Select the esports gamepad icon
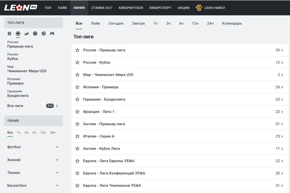This screenshot has height=193, width=290. coord(52,33)
